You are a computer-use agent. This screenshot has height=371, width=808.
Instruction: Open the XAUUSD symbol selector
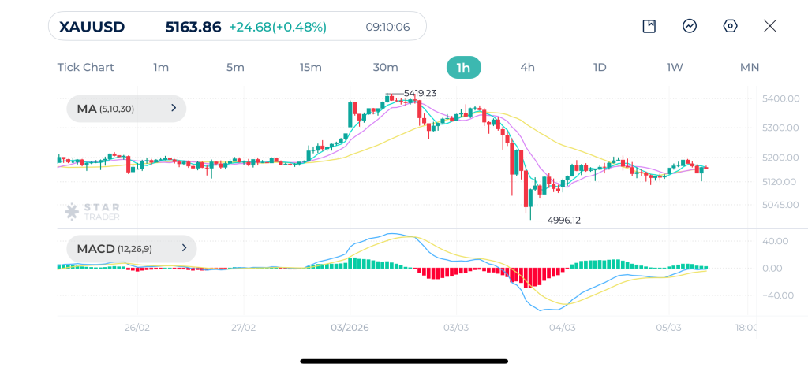(92, 27)
